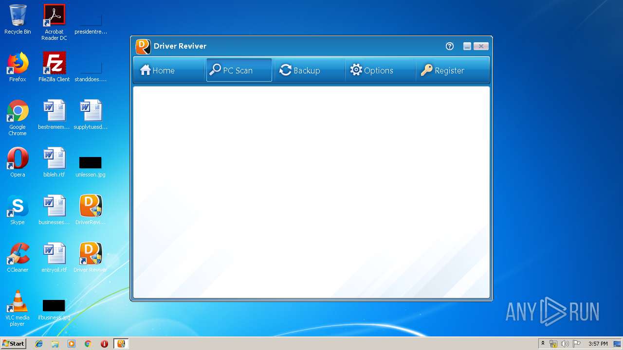Viewport: 623px width, 350px height.
Task: Open Windows Explorer folder in taskbar
Action: click(x=55, y=344)
